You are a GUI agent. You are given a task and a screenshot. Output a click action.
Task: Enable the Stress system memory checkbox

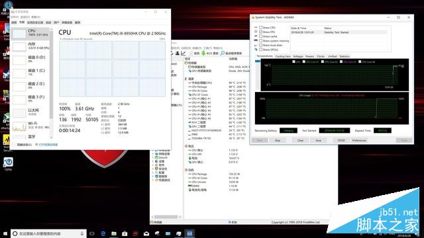tap(260, 41)
